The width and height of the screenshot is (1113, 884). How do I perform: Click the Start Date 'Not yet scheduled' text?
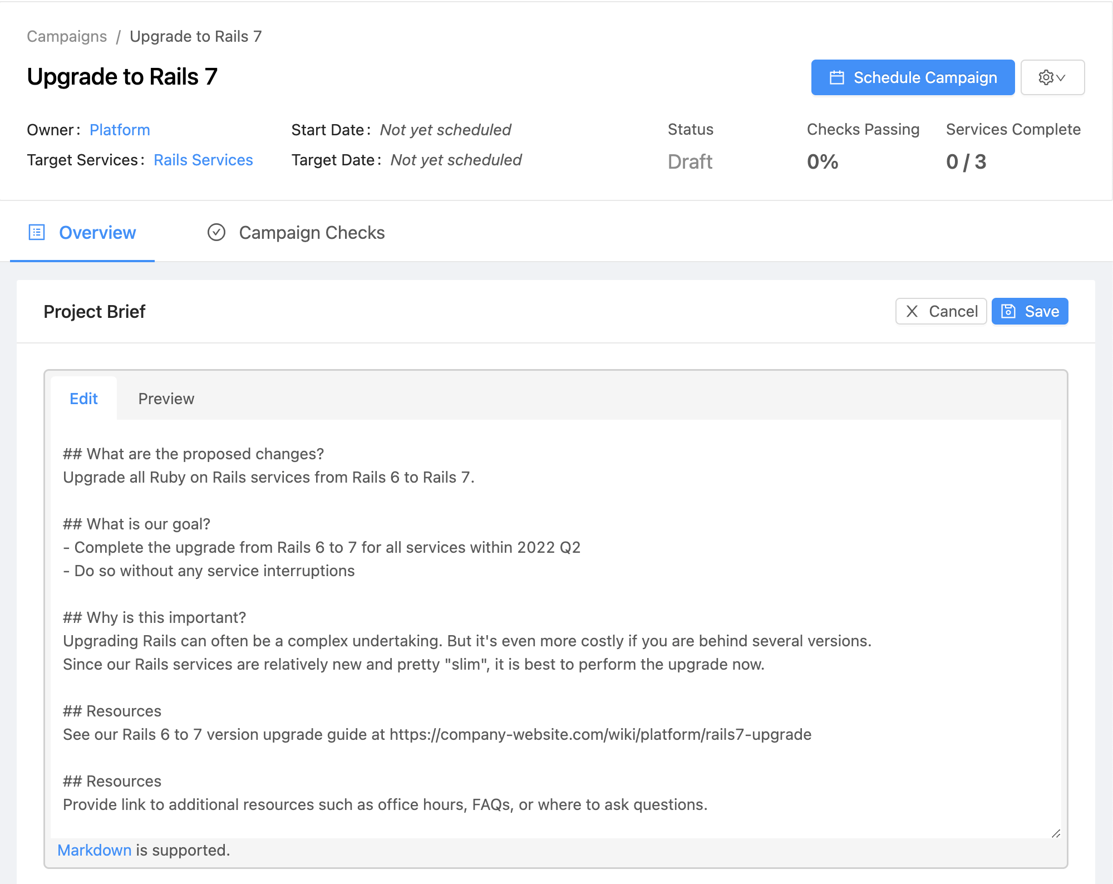pyautogui.click(x=445, y=130)
